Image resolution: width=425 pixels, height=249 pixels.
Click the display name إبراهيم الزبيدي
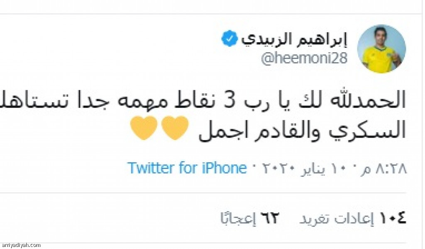(294, 40)
